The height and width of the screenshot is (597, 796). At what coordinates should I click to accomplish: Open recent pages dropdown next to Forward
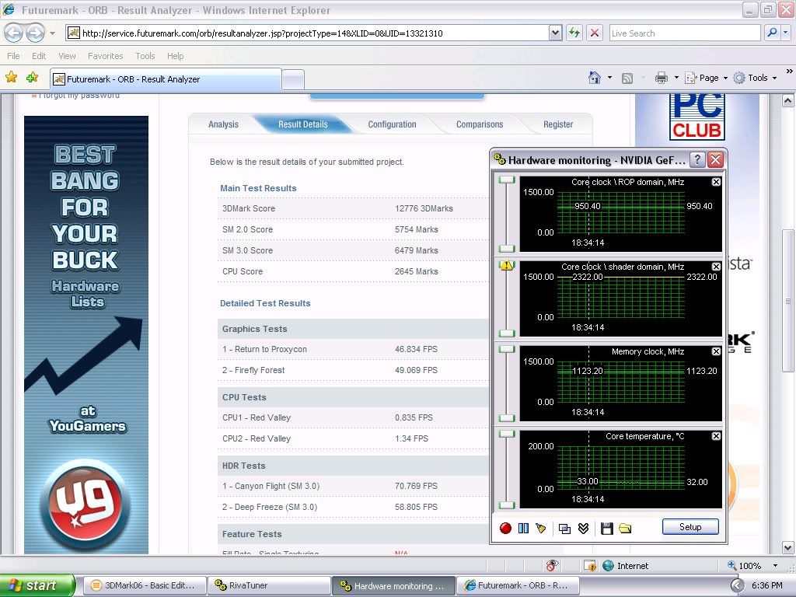point(52,33)
